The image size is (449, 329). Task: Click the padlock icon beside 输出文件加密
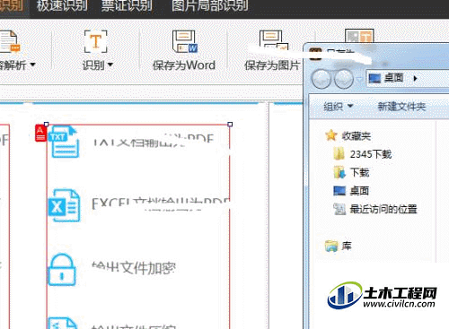(x=62, y=270)
